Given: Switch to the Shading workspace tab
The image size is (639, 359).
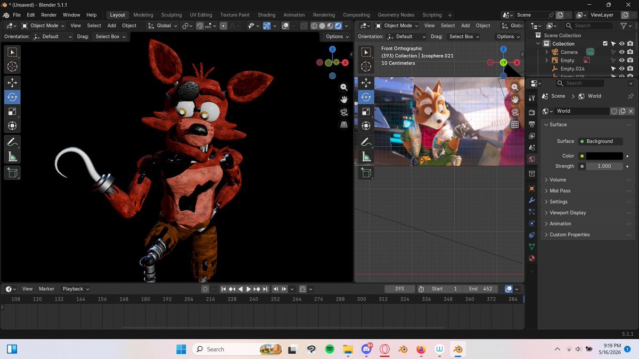Looking at the screenshot, I should 266,15.
